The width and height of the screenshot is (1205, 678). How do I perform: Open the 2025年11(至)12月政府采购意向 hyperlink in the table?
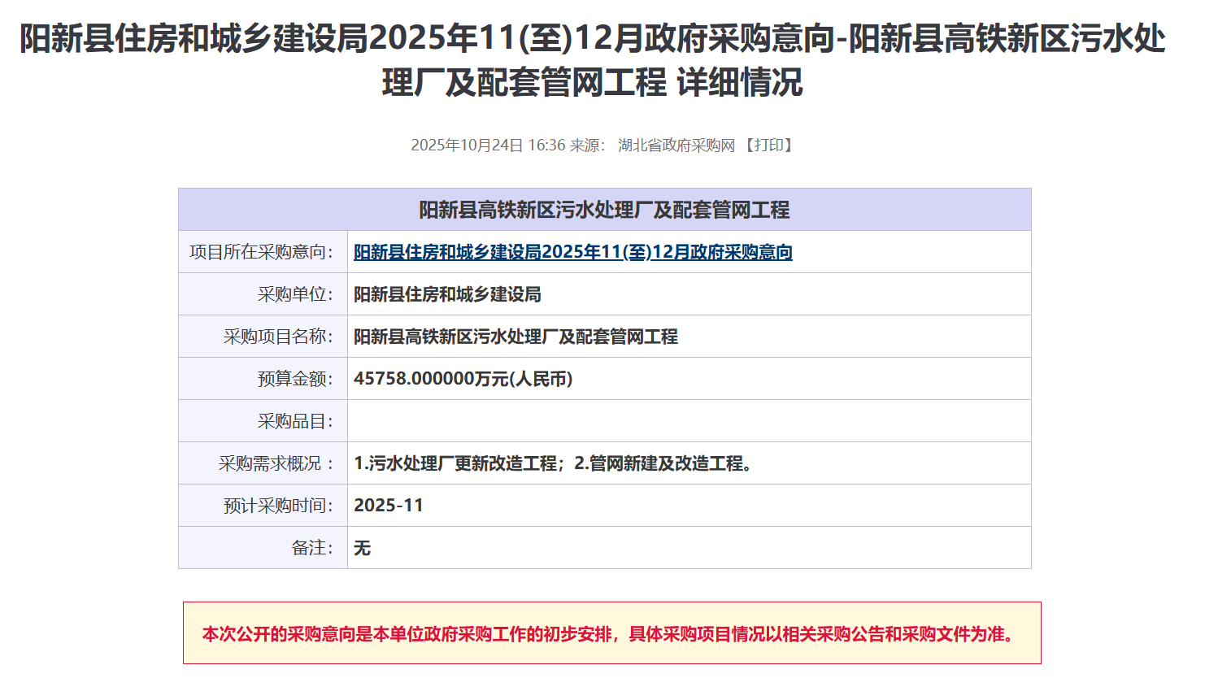point(572,253)
